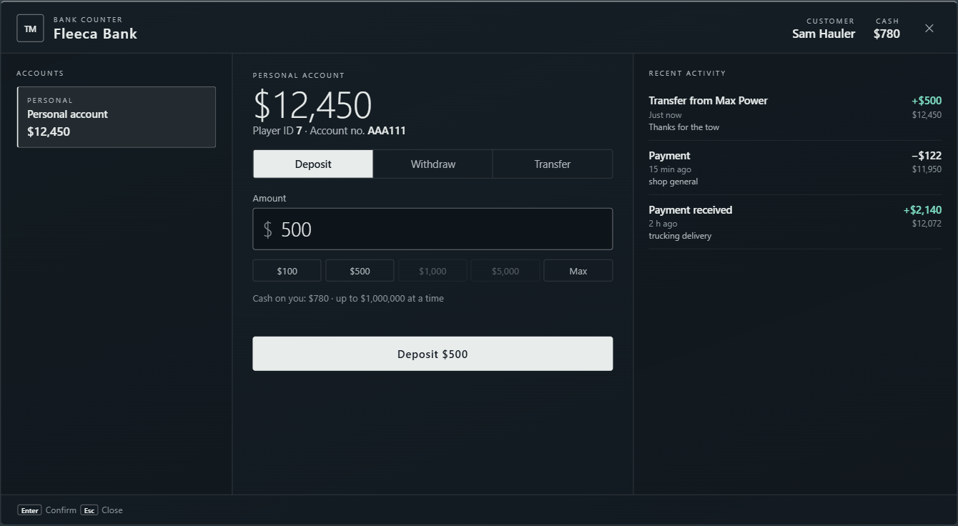
Task: Click the 'shop general' note
Action: coord(673,182)
